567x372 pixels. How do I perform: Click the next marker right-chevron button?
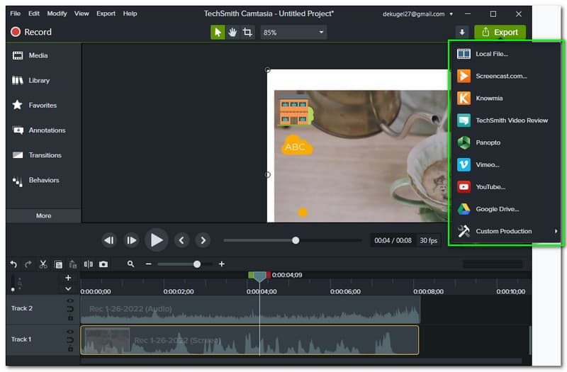tap(203, 240)
